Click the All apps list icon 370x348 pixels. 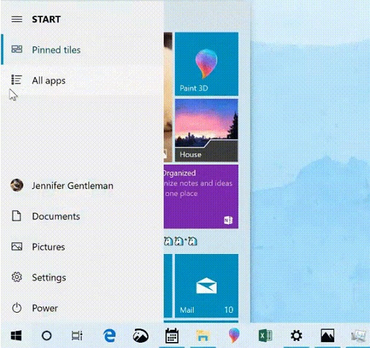[17, 80]
